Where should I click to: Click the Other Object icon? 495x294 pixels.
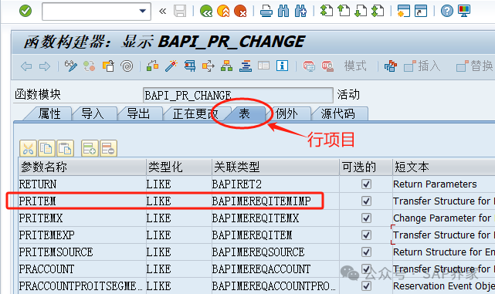(x=108, y=66)
